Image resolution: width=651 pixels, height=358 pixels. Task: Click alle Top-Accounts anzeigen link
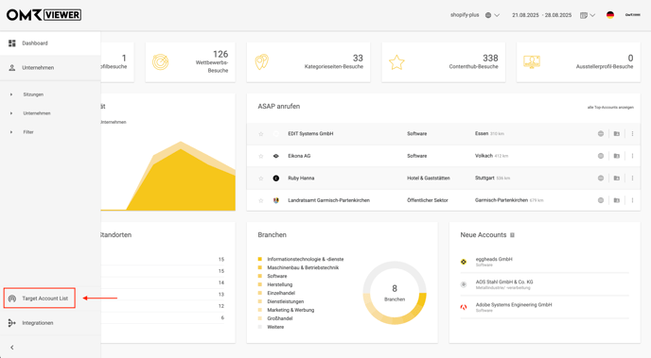[610, 108]
